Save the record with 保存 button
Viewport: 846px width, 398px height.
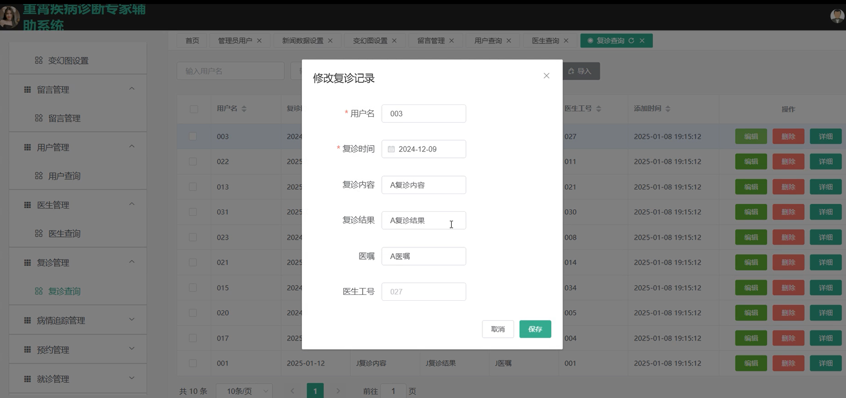coord(535,329)
